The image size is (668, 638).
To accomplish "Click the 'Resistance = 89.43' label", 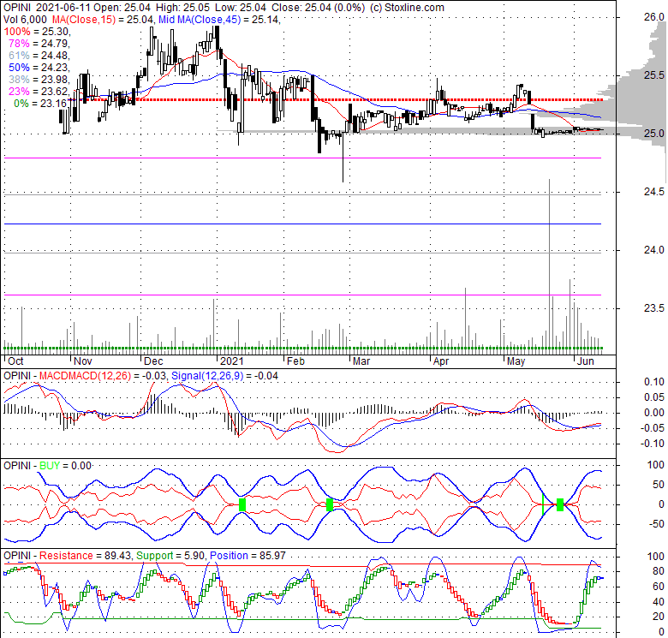I will (85, 556).
